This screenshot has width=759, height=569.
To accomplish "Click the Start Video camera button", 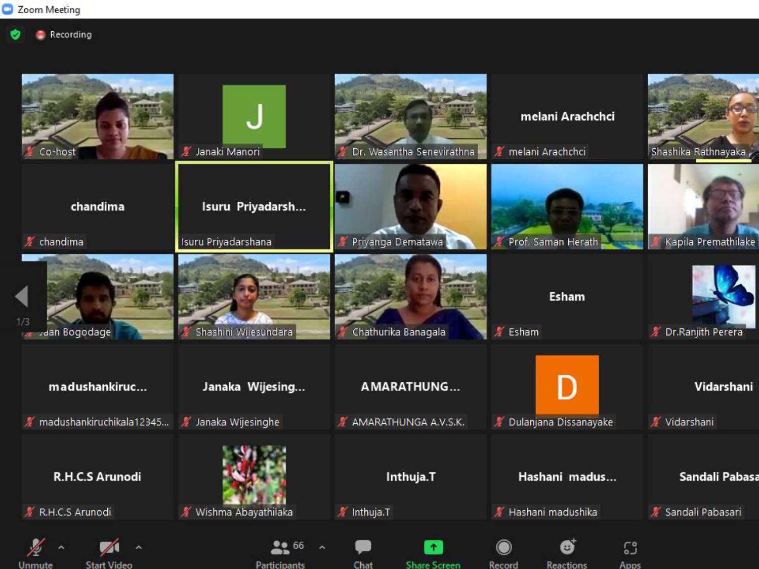I will pos(109,553).
